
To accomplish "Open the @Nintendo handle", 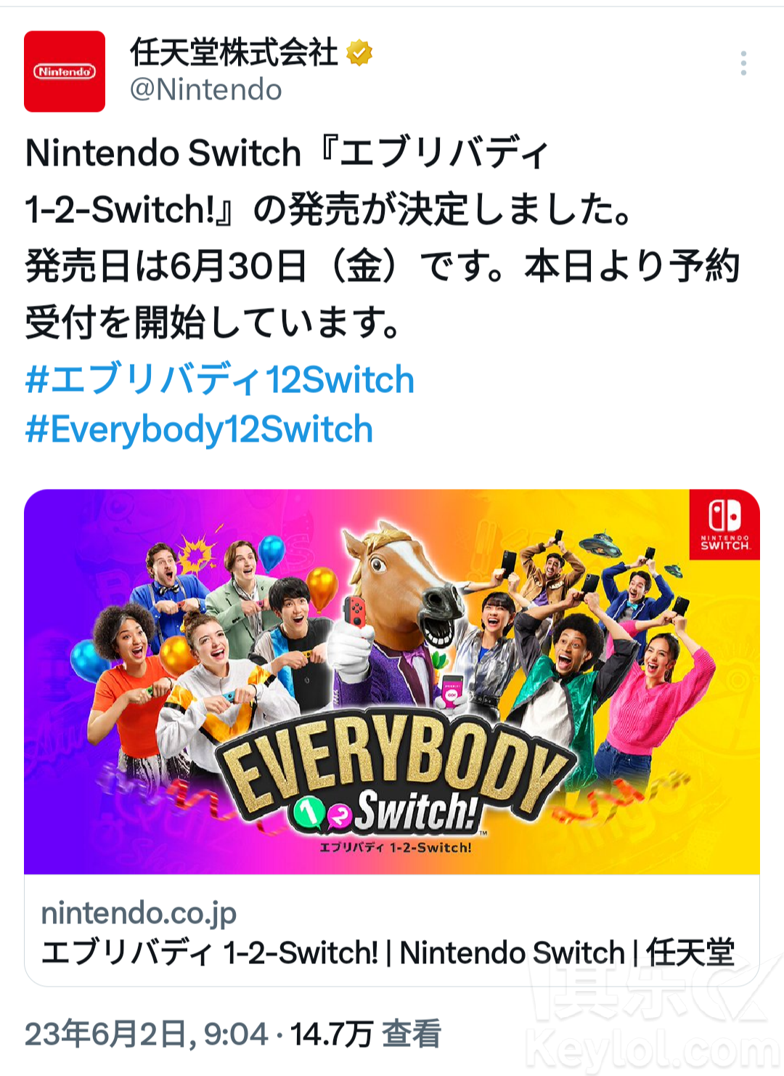I will coord(205,90).
